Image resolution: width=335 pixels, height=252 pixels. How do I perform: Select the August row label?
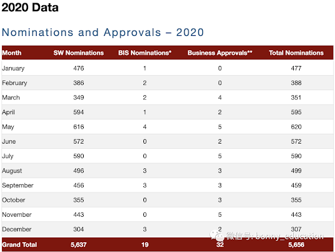tap(12, 171)
